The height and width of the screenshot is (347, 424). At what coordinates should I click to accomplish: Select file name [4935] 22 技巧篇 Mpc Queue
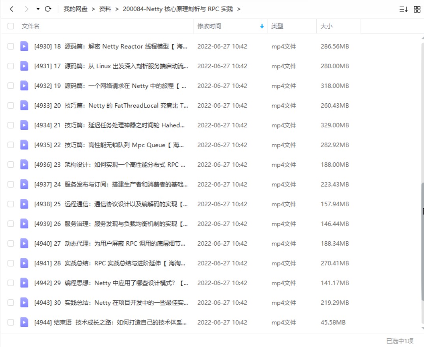(x=109, y=145)
